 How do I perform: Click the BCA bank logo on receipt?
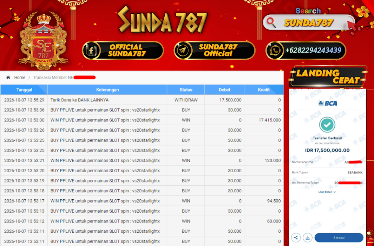point(327,103)
